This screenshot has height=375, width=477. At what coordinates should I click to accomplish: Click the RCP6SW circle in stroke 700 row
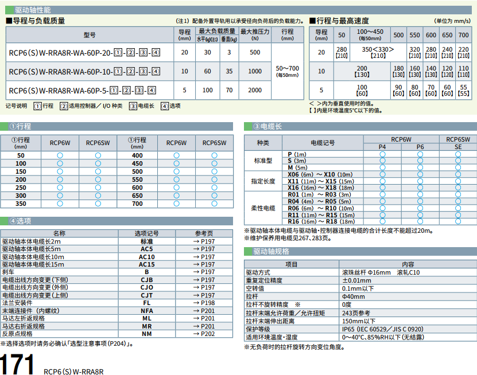215,204
